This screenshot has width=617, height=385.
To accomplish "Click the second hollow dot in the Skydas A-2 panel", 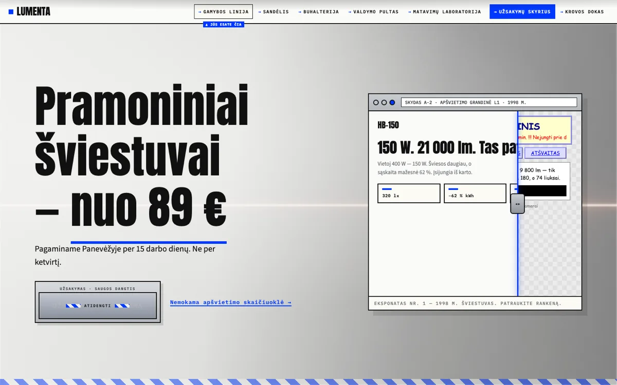I will pos(384,103).
